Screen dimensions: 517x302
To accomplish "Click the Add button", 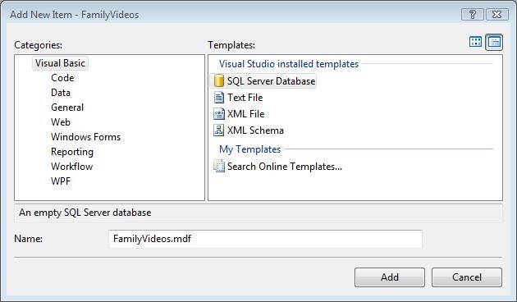I will coord(390,277).
